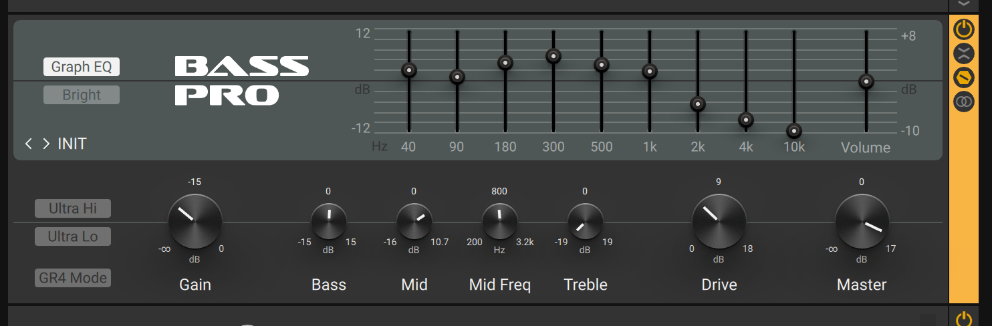Click the 1k EQ slider handle
The width and height of the screenshot is (992, 326).
pos(650,71)
